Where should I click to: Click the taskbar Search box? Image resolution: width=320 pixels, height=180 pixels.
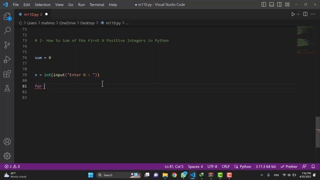(x=118, y=175)
